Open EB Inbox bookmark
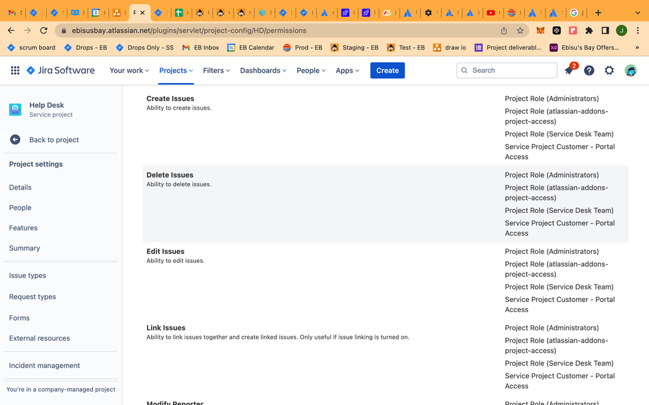The width and height of the screenshot is (649, 405). [201, 47]
